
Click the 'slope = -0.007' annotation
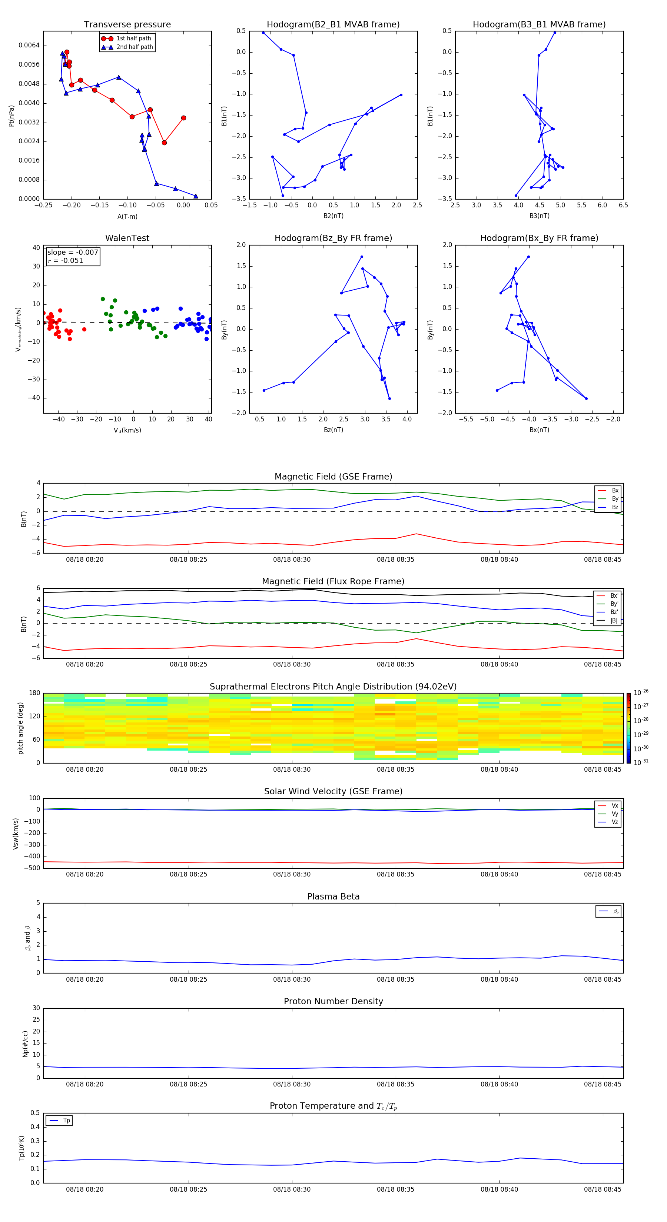click(73, 253)
